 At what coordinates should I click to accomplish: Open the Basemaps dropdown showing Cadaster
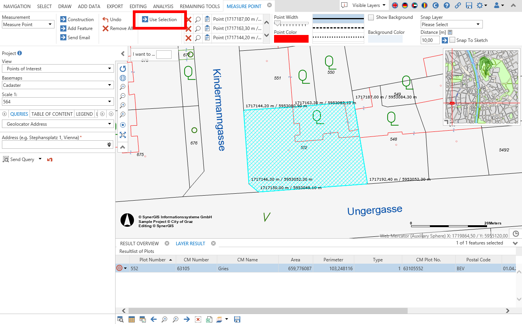58,85
